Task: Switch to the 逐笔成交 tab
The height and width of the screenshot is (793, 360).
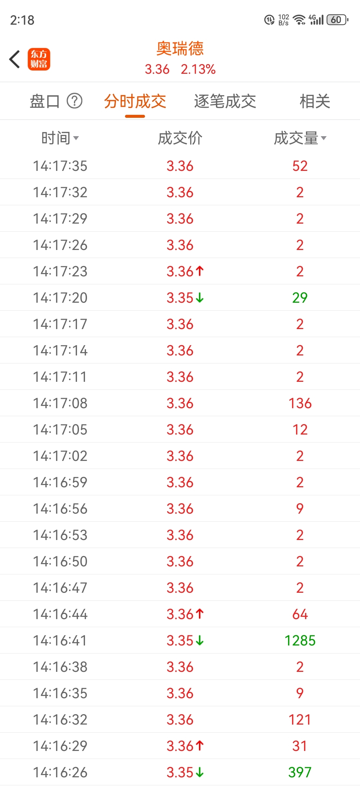Action: tap(225, 101)
